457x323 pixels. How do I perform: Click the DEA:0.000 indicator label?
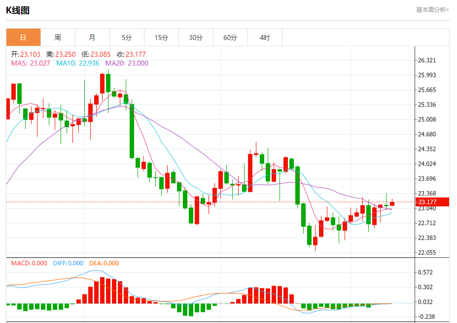(x=104, y=263)
